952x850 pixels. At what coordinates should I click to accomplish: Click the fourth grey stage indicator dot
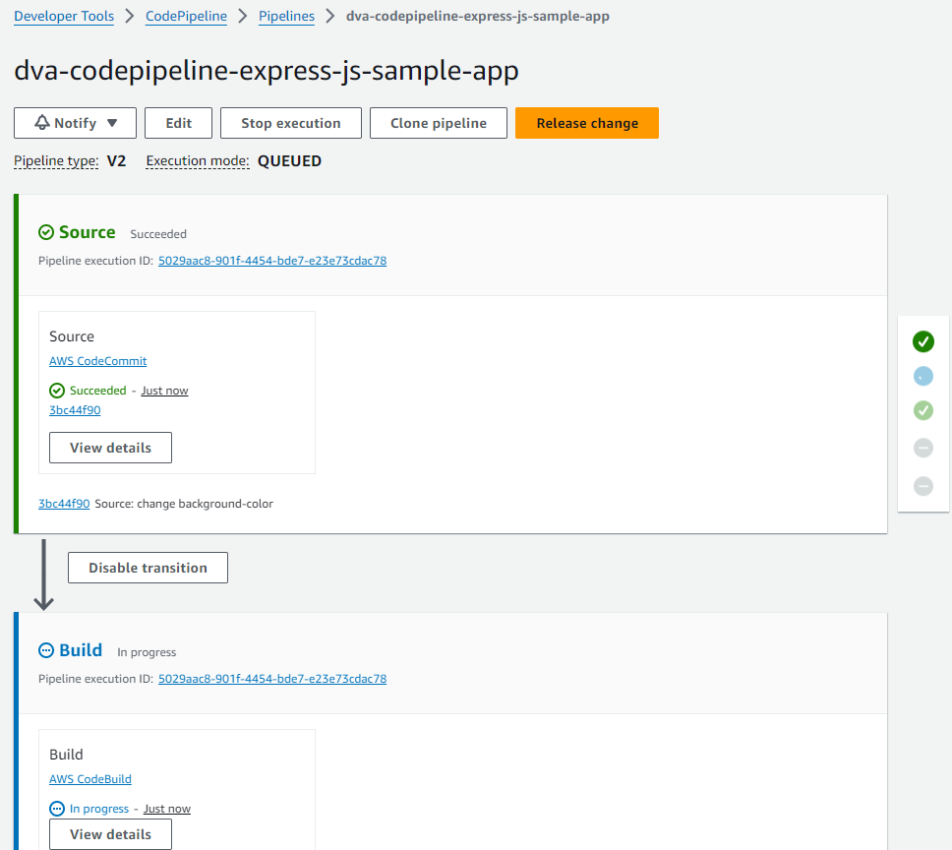[922, 449]
